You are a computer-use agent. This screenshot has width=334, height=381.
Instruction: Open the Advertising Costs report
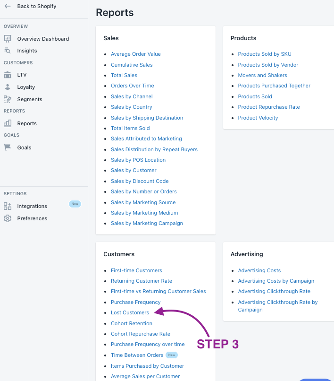[259, 270]
